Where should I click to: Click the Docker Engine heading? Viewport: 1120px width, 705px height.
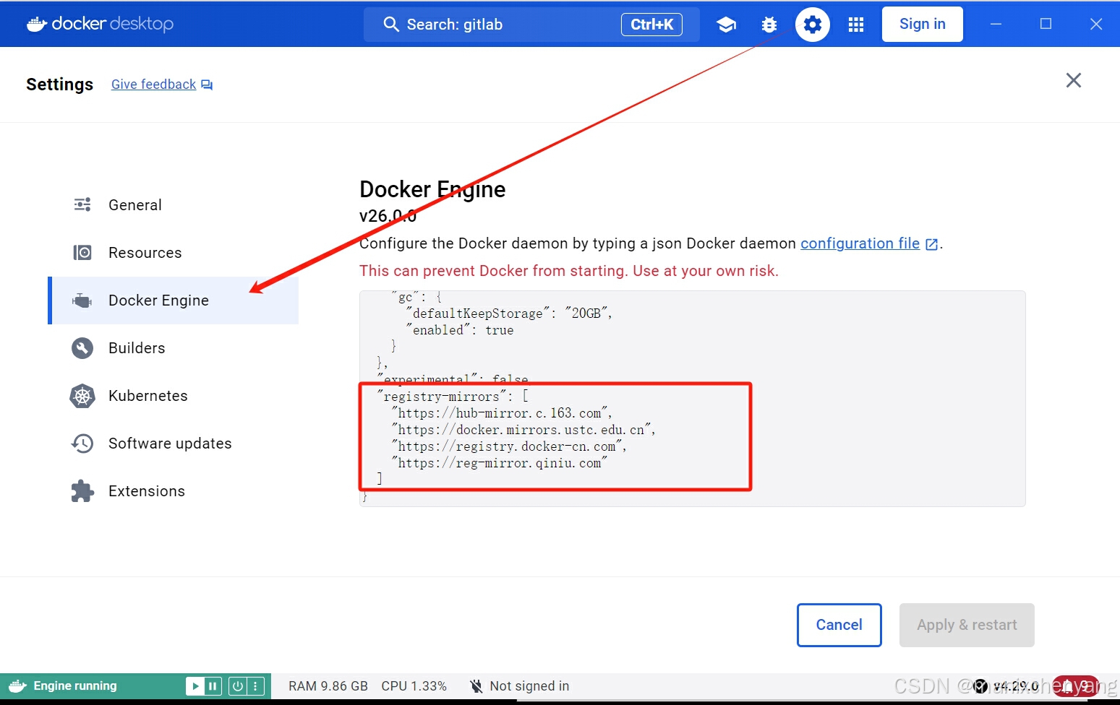432,189
